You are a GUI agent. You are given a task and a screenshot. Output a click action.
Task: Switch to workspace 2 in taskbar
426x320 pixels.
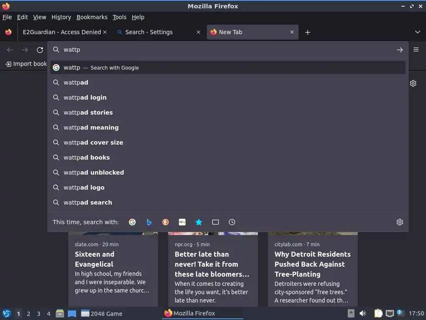(29, 314)
